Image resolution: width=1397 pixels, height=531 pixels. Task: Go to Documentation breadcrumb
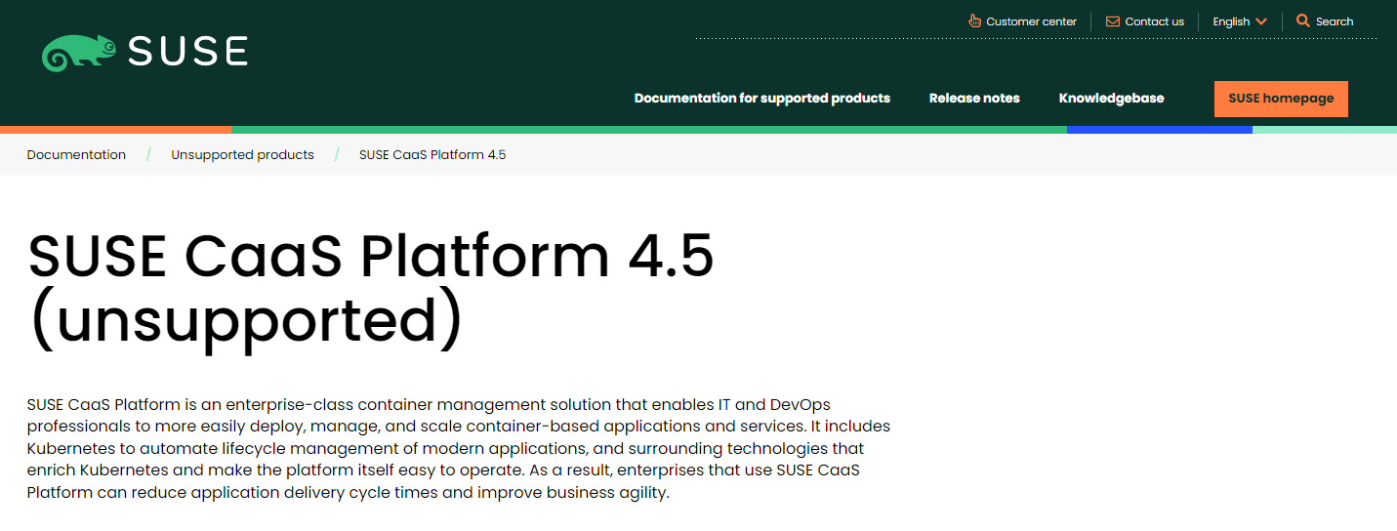coord(76,155)
